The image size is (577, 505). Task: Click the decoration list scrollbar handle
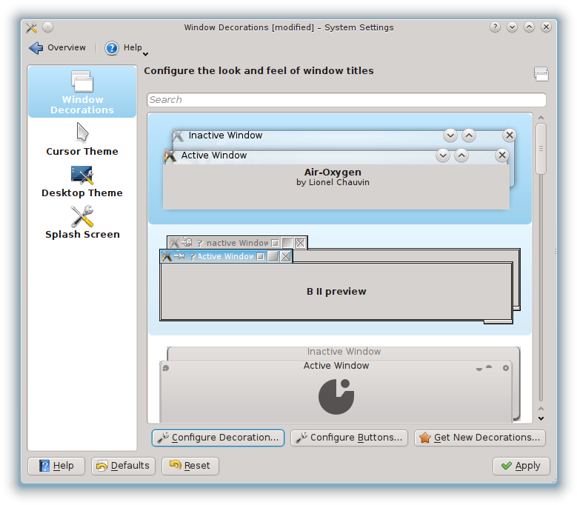tap(541, 149)
